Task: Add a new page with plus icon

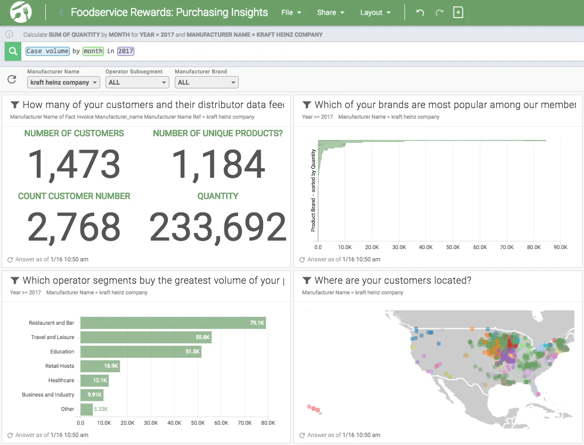Action: tap(458, 12)
